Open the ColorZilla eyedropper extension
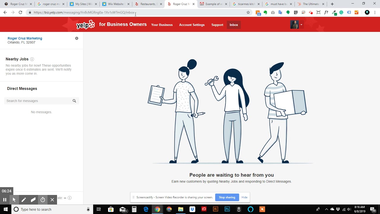Screen dimensions: 380x214 coord(334,12)
